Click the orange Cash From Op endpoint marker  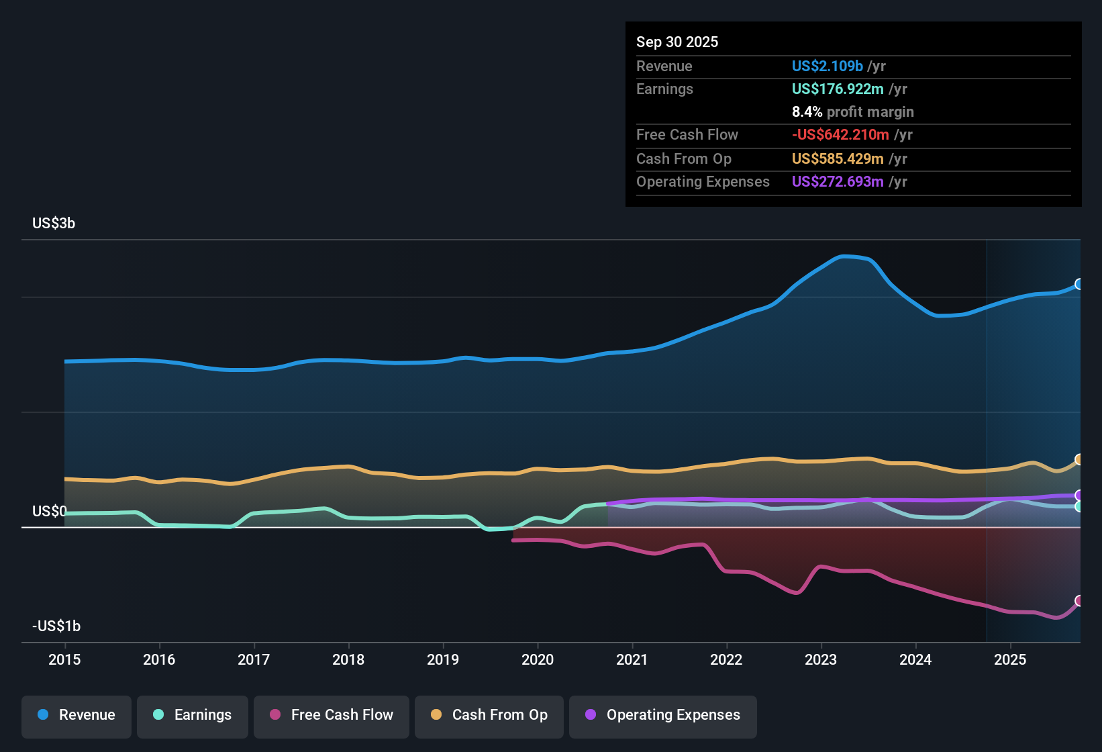[1079, 459]
